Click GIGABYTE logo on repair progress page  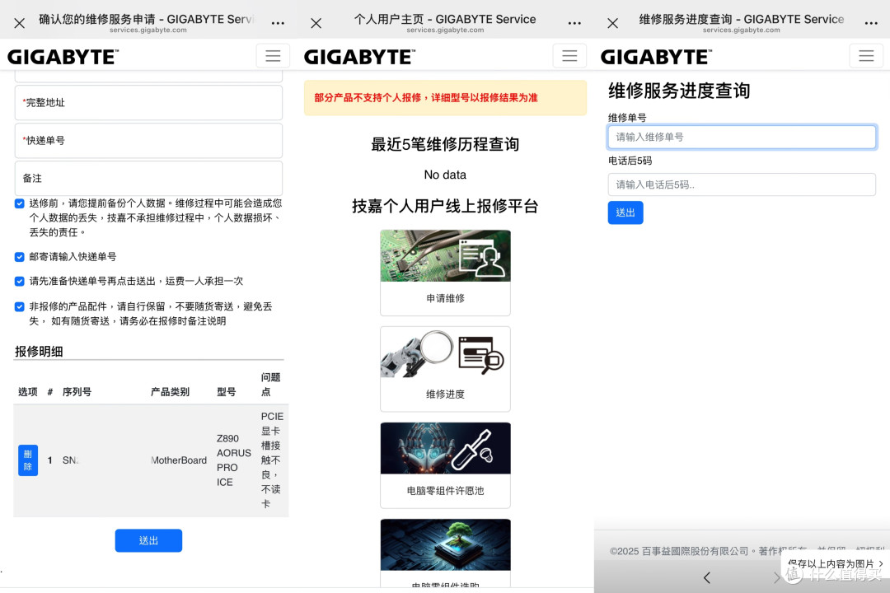[x=656, y=57]
